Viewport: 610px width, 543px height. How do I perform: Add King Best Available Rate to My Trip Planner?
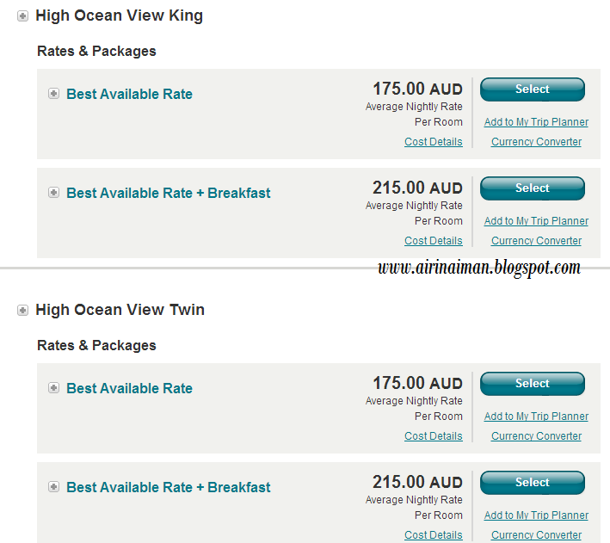tap(536, 122)
